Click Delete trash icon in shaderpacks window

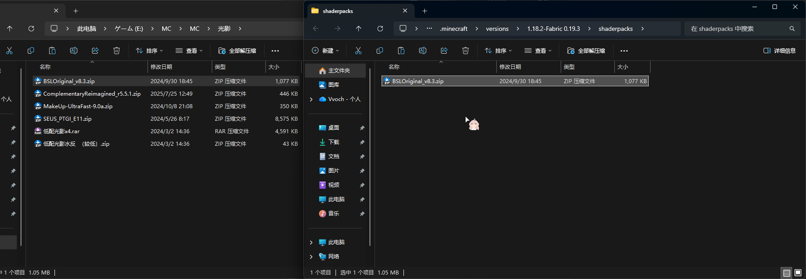(x=466, y=51)
